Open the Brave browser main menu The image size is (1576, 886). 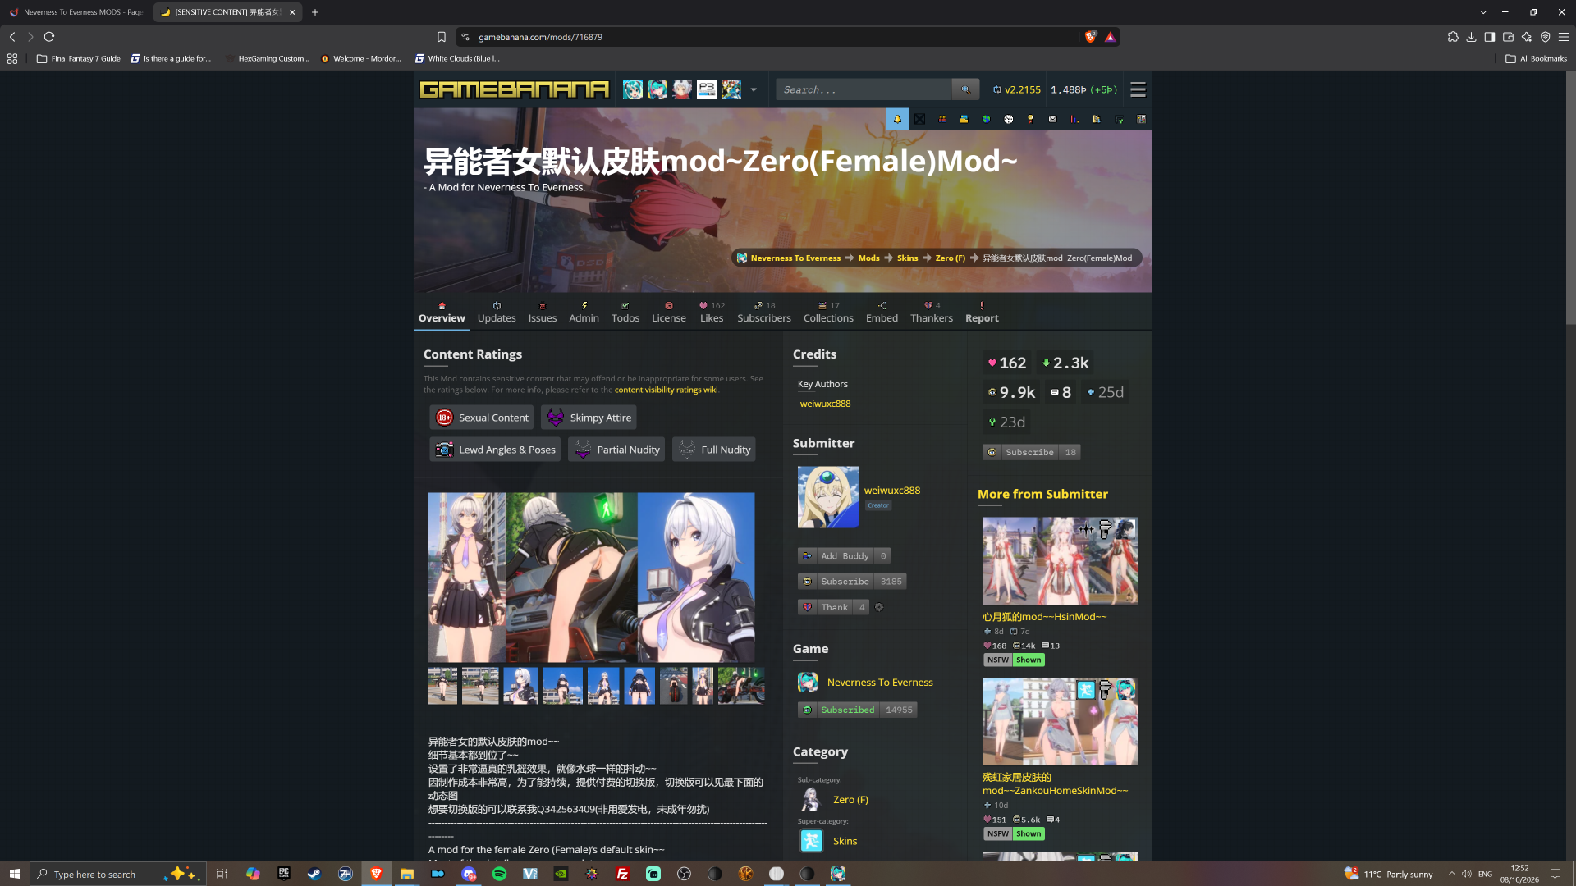pos(1564,37)
